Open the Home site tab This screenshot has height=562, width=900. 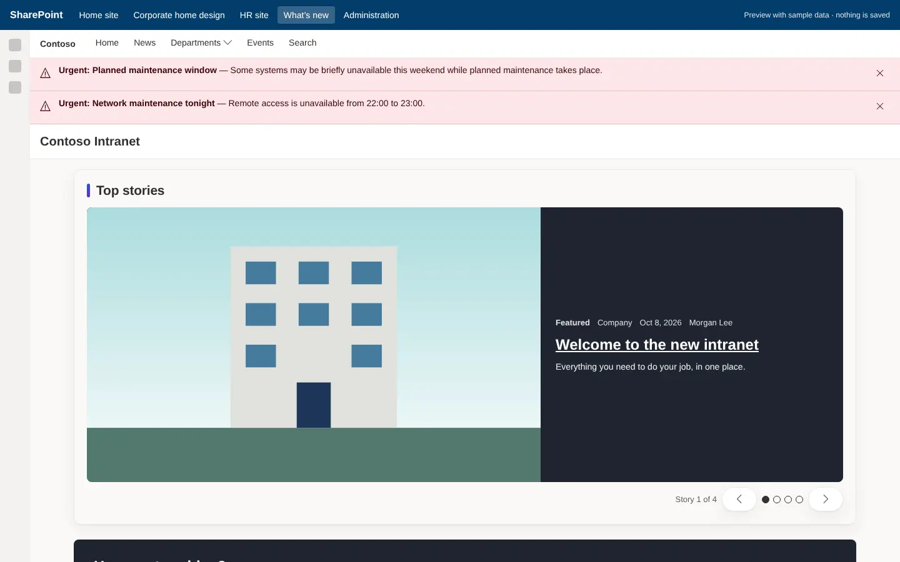[99, 15]
